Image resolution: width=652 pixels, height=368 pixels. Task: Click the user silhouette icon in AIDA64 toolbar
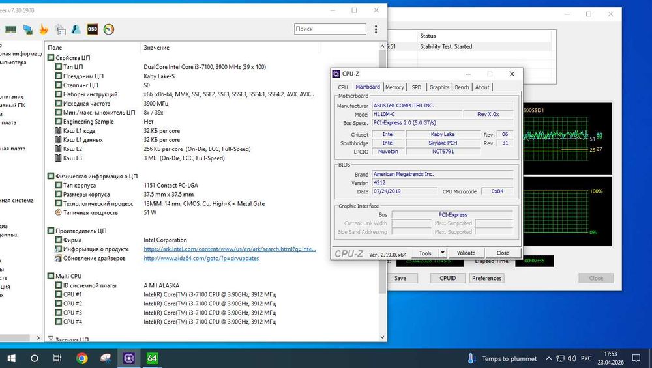pyautogui.click(x=76, y=29)
